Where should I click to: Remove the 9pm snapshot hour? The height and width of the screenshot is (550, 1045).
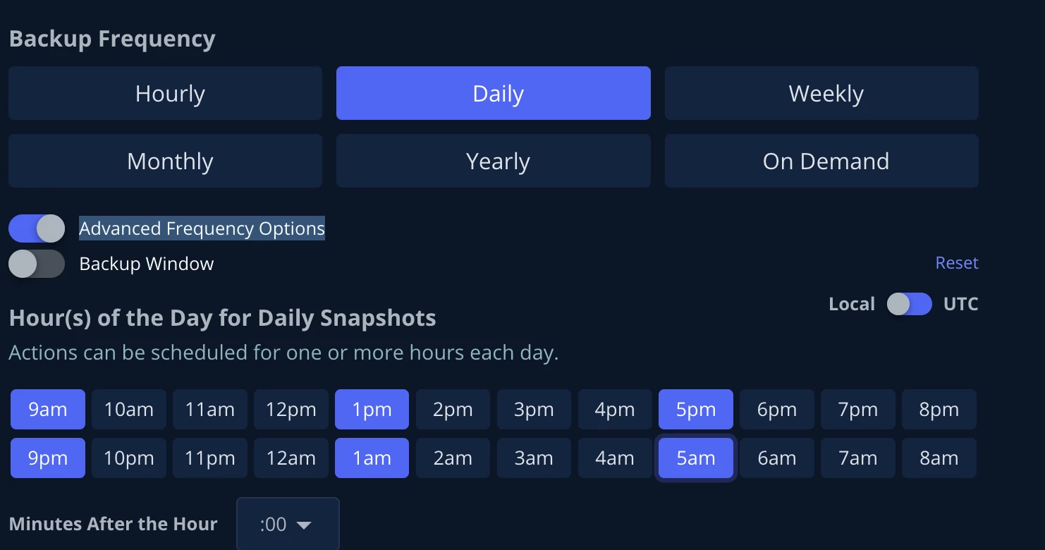point(48,458)
